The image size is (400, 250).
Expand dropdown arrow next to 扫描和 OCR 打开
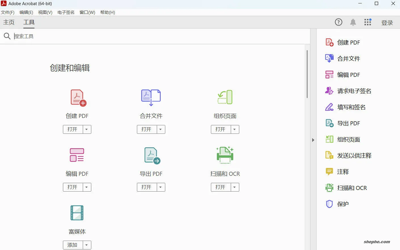click(x=235, y=187)
